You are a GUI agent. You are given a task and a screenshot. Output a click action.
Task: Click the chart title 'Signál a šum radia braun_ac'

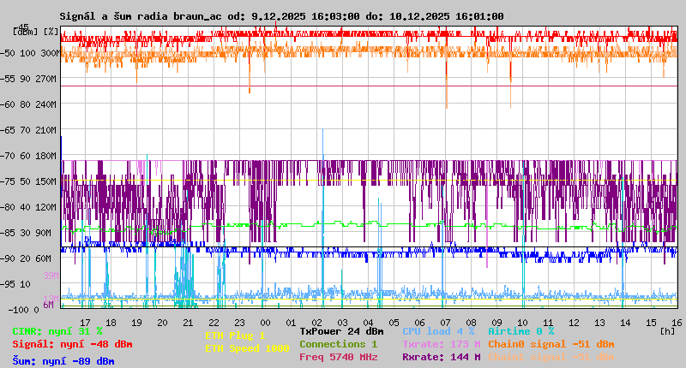coord(141,16)
